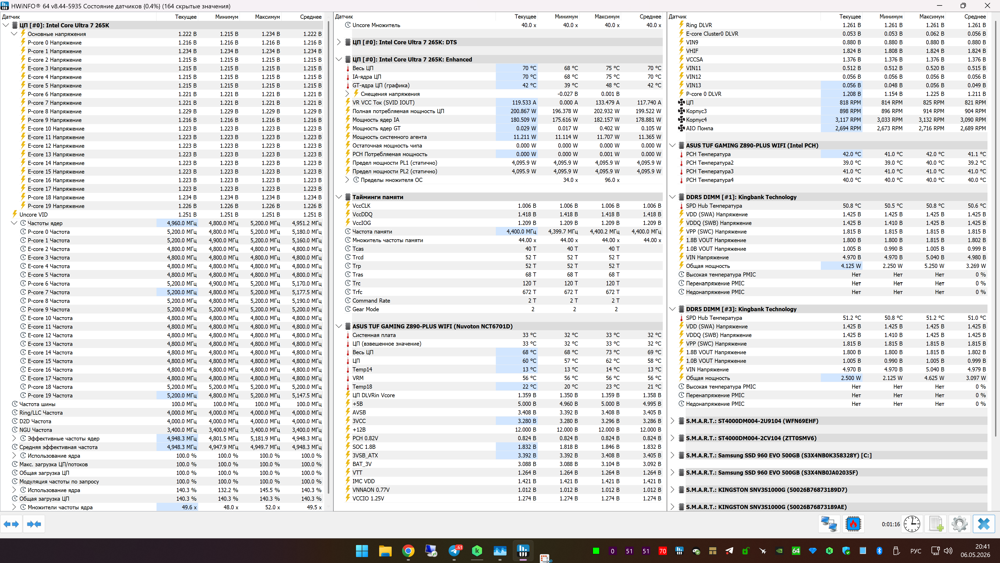Click the collapse-columns inward arrows button
Viewport: 1000px width, 563px height.
point(34,524)
